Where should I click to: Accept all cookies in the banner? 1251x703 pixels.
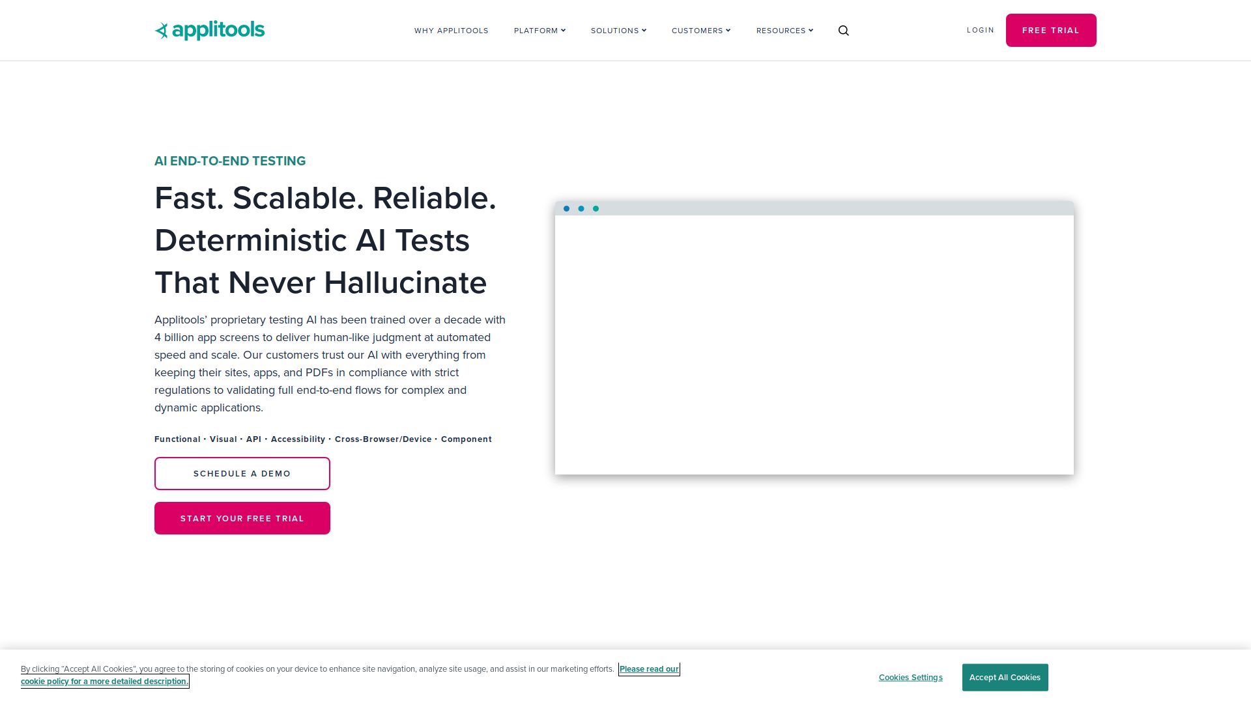pyautogui.click(x=1005, y=678)
